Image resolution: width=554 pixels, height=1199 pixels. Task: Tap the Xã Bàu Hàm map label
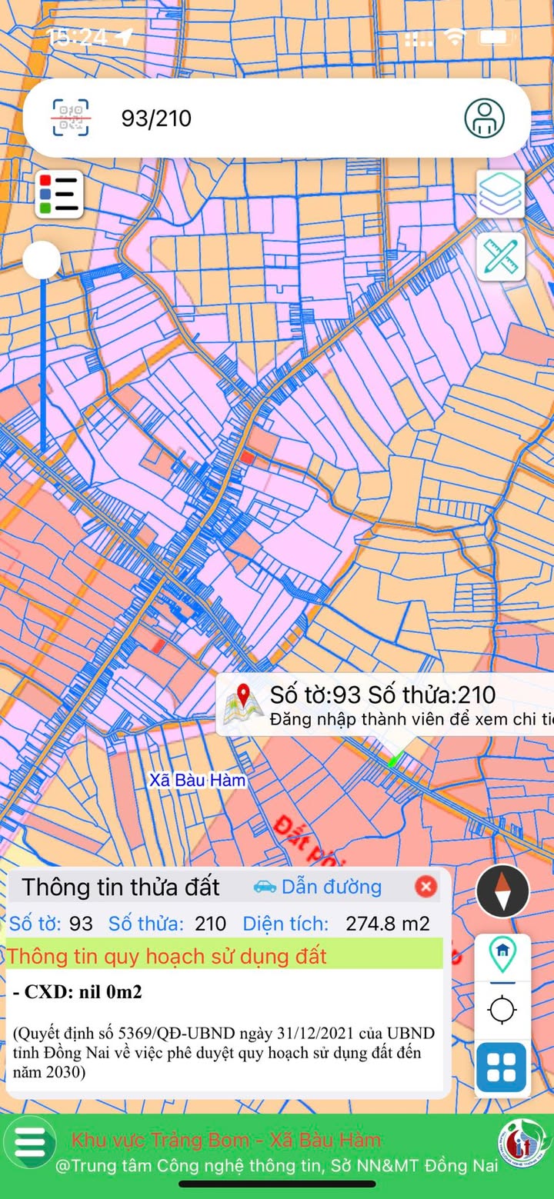(x=198, y=781)
